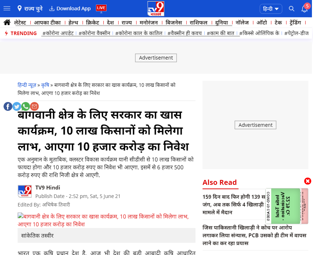
Task: Click the search icon in the header
Action: tap(291, 8)
